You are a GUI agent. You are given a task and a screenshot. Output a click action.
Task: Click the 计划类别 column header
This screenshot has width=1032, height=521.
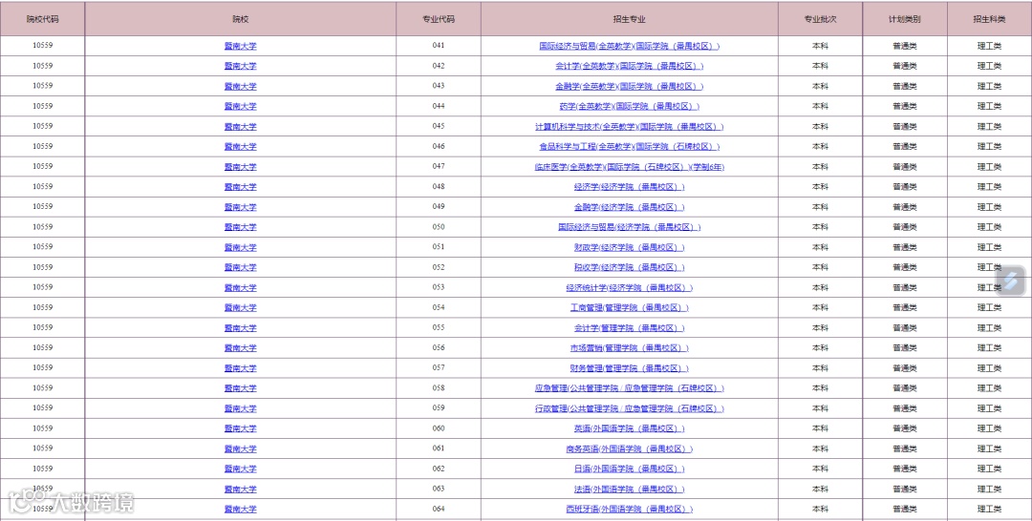pyautogui.click(x=905, y=19)
